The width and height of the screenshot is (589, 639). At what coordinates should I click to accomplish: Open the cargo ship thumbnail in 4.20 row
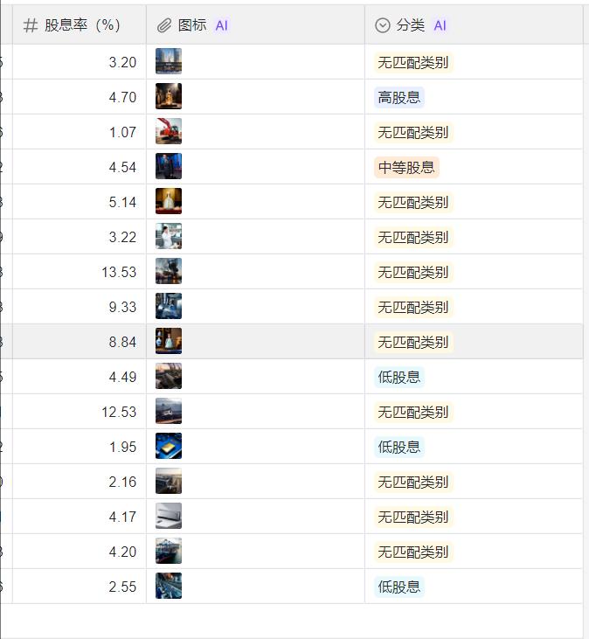coord(169,551)
